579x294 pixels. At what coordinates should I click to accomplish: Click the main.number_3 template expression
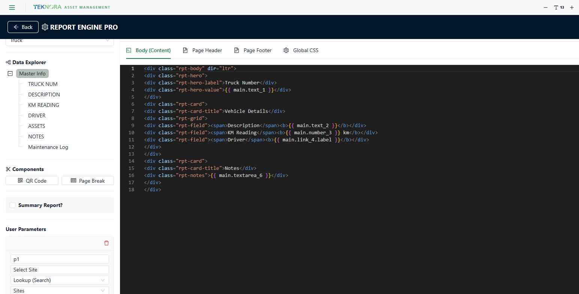pos(313,133)
